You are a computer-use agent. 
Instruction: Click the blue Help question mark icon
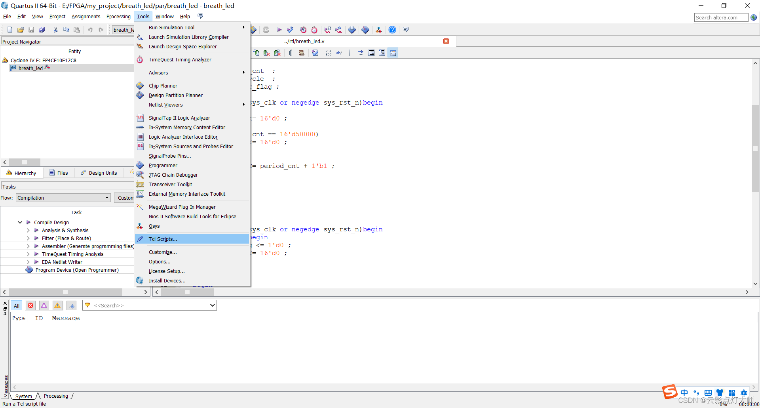392,30
